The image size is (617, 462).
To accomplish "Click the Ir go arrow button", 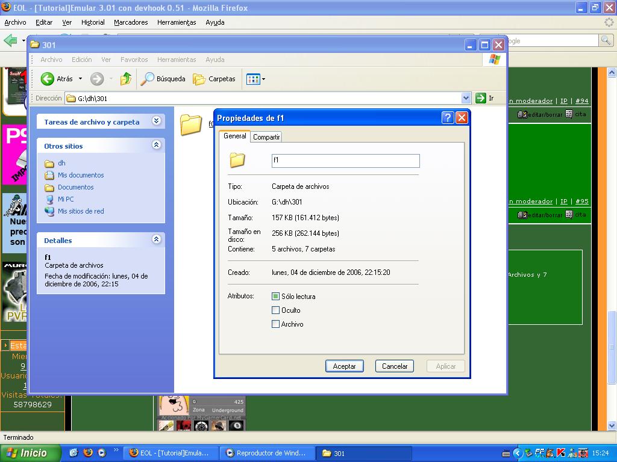I will pyautogui.click(x=481, y=98).
